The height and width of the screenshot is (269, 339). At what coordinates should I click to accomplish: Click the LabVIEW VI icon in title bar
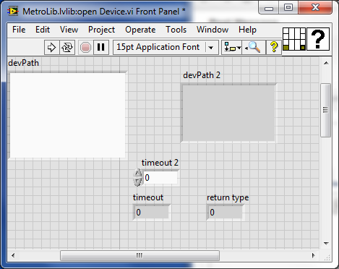13,11
